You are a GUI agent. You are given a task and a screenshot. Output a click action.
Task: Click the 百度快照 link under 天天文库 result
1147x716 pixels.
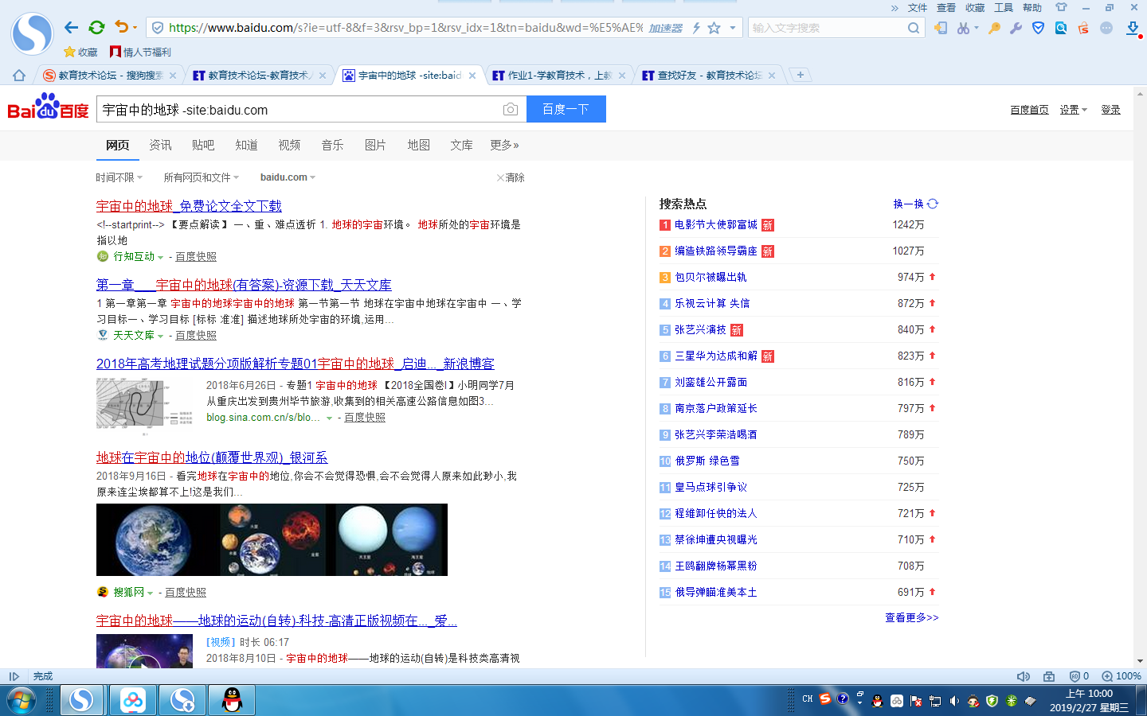click(x=196, y=336)
